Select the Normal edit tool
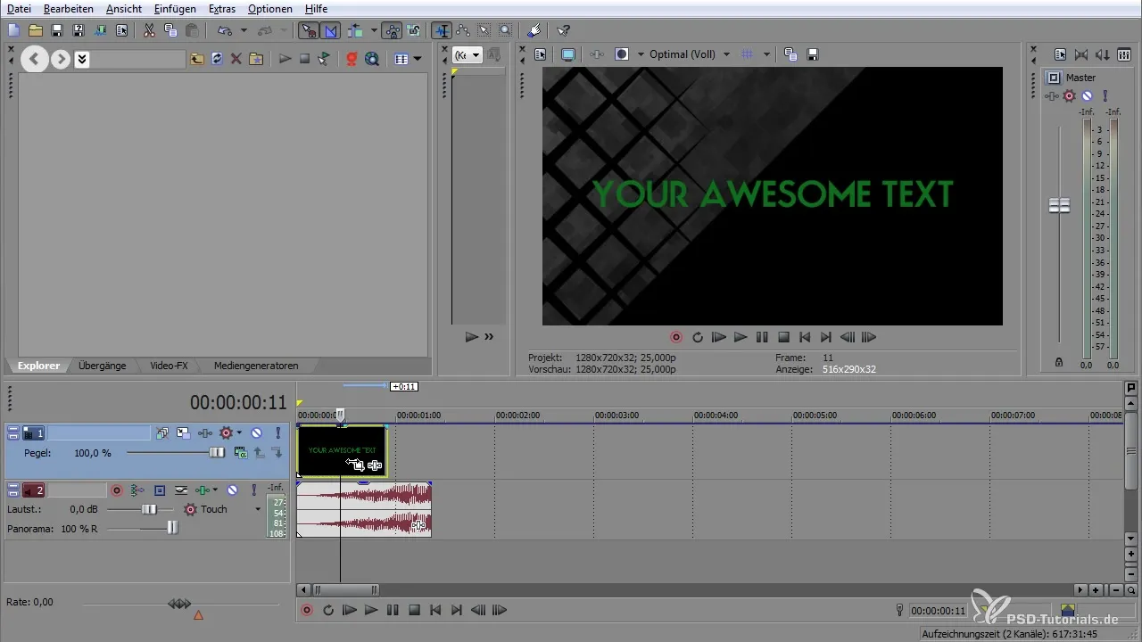The height and width of the screenshot is (642, 1142). pos(441,30)
